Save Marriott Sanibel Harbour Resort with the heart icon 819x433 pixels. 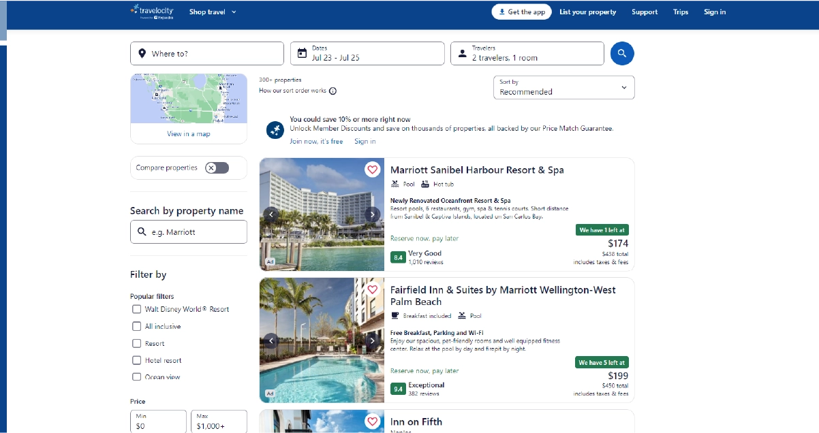[x=373, y=170]
